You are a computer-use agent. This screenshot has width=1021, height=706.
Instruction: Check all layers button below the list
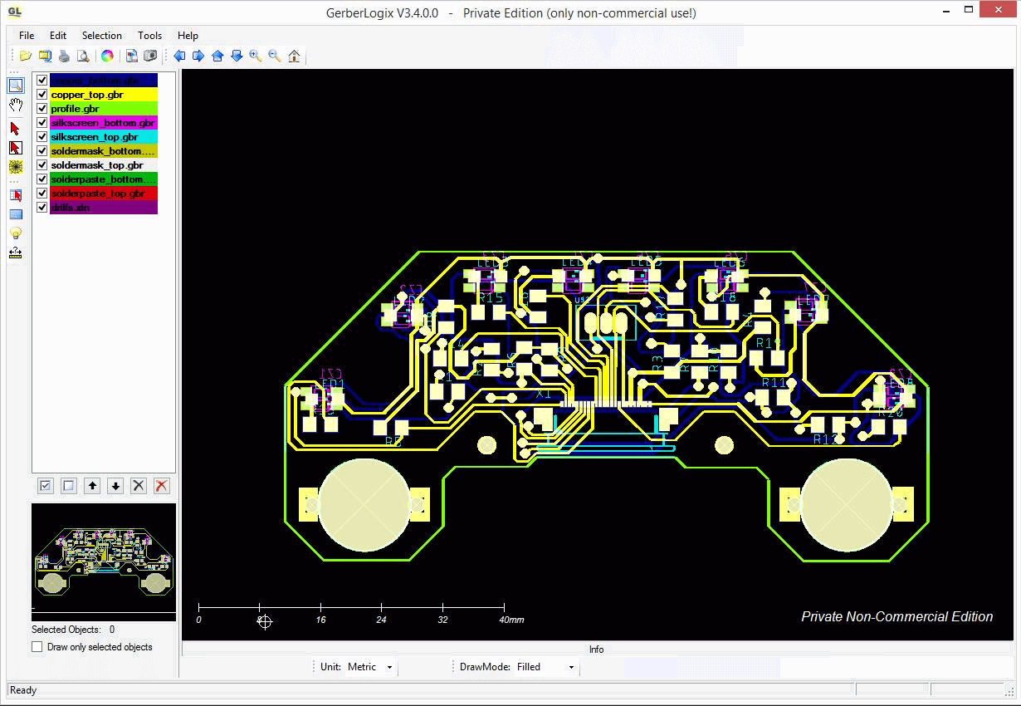pyautogui.click(x=46, y=486)
